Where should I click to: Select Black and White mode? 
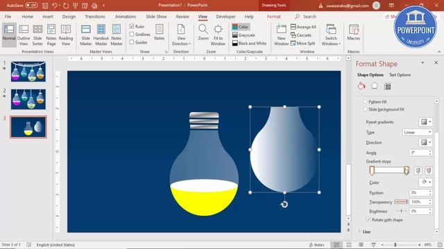[x=249, y=43]
